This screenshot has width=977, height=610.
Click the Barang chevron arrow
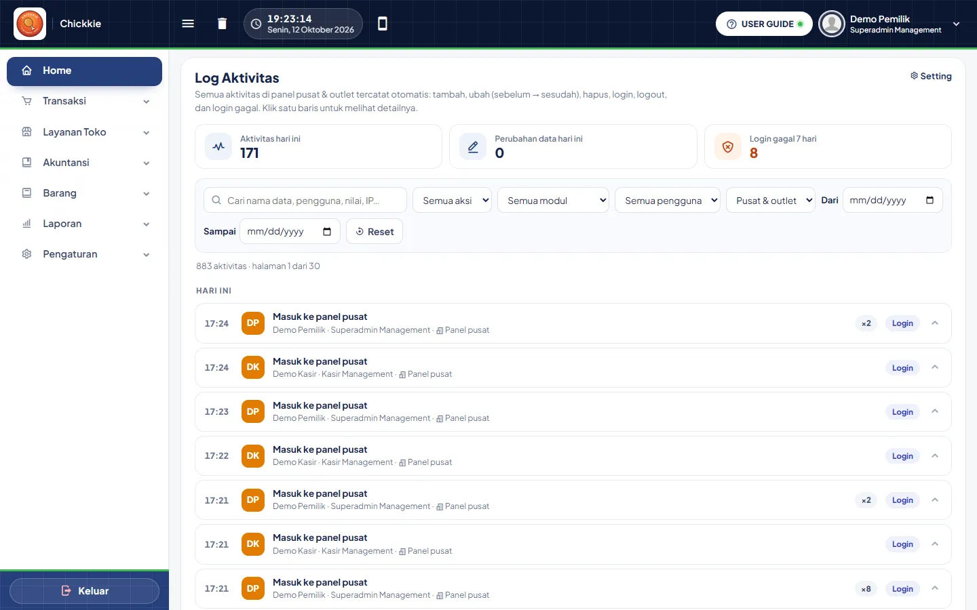click(x=147, y=194)
